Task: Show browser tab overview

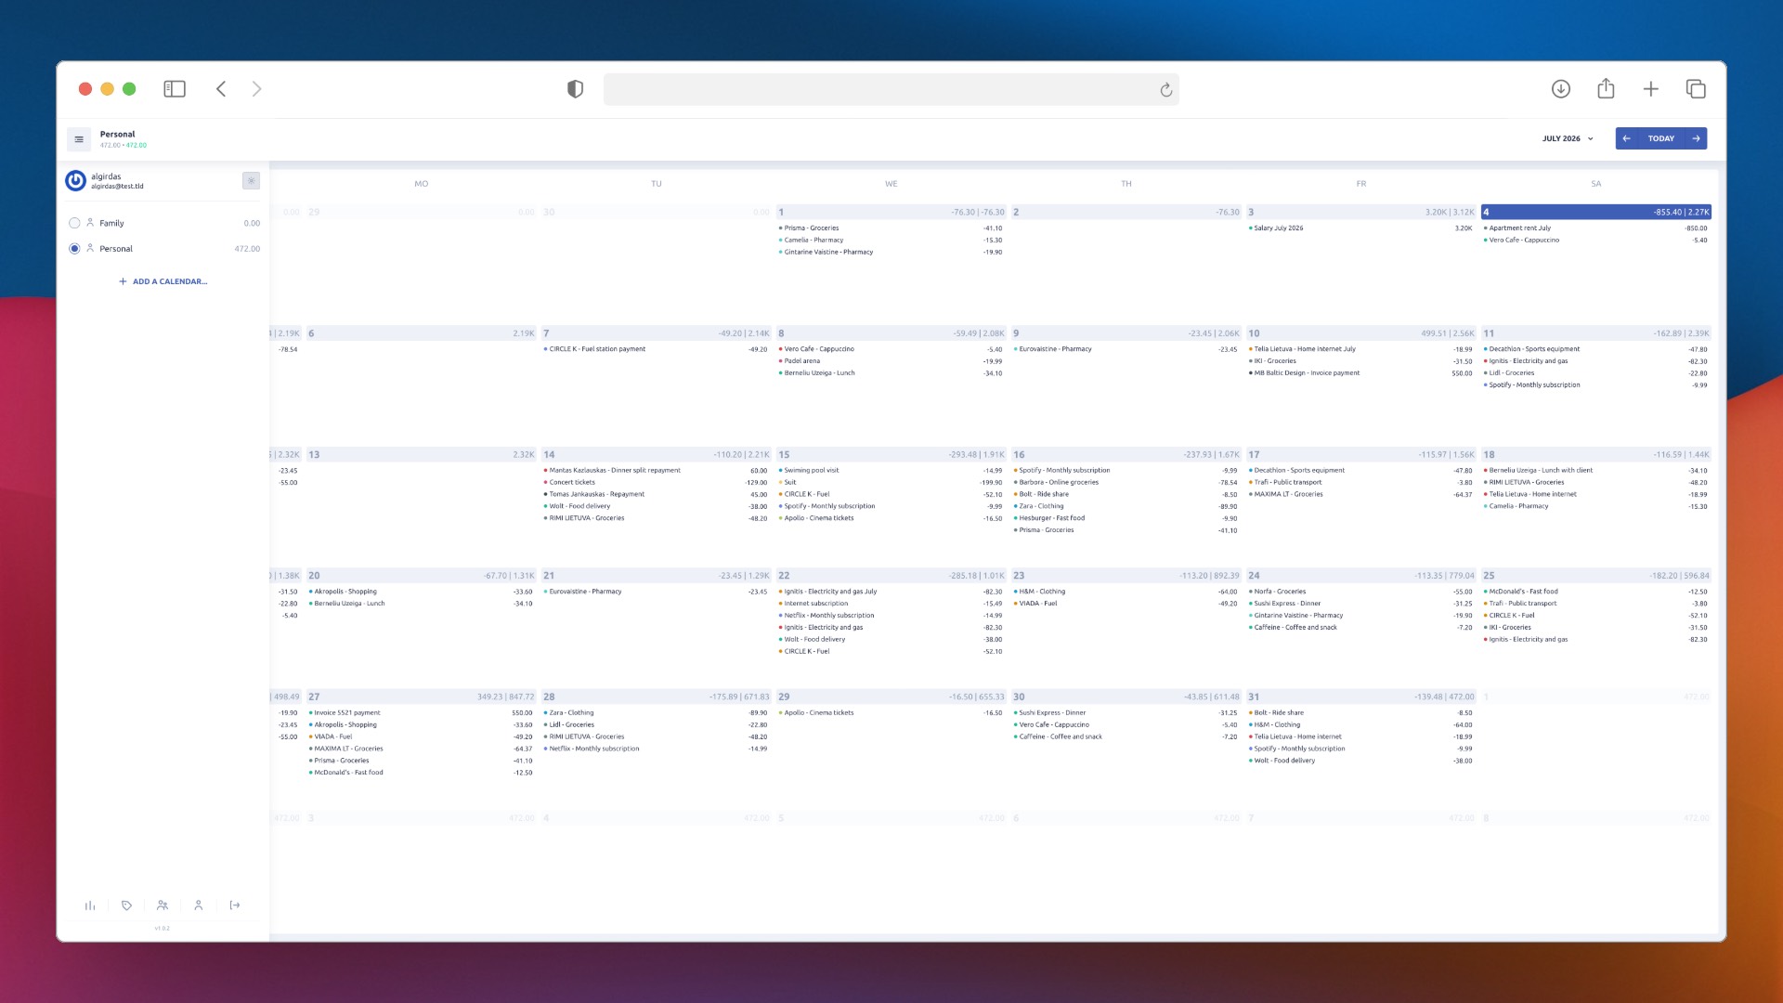Action: [x=1696, y=89]
